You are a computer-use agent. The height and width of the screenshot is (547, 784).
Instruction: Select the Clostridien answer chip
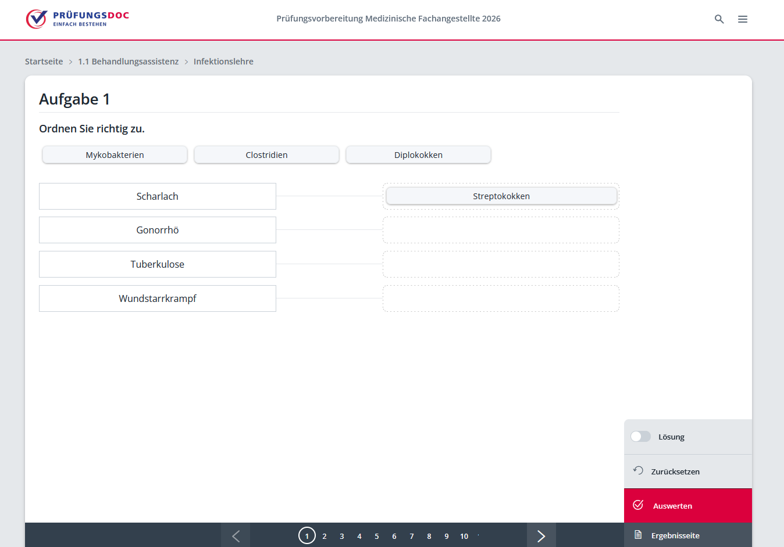[266, 155]
